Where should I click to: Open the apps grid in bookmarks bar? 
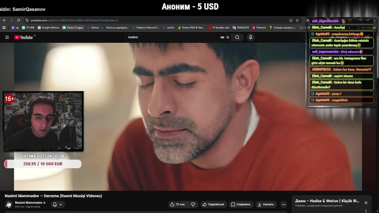[x=4, y=28]
